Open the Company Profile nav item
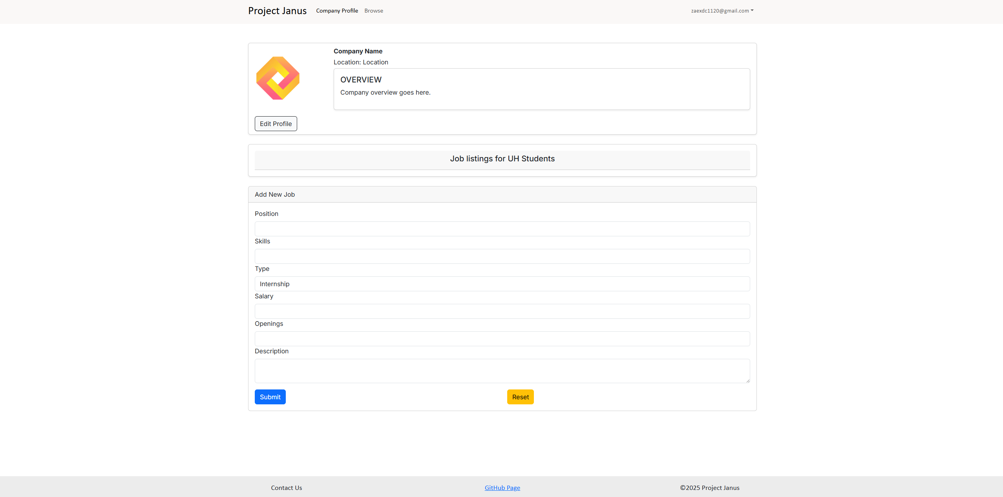Screen dimensions: 1003x497 [337, 11]
